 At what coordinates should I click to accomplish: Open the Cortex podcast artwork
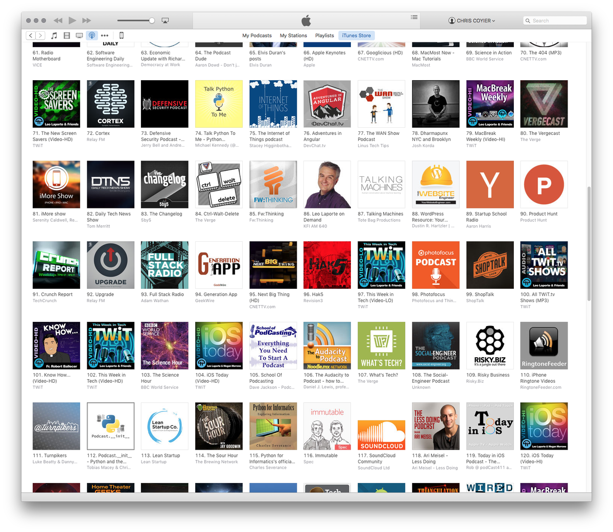(110, 104)
